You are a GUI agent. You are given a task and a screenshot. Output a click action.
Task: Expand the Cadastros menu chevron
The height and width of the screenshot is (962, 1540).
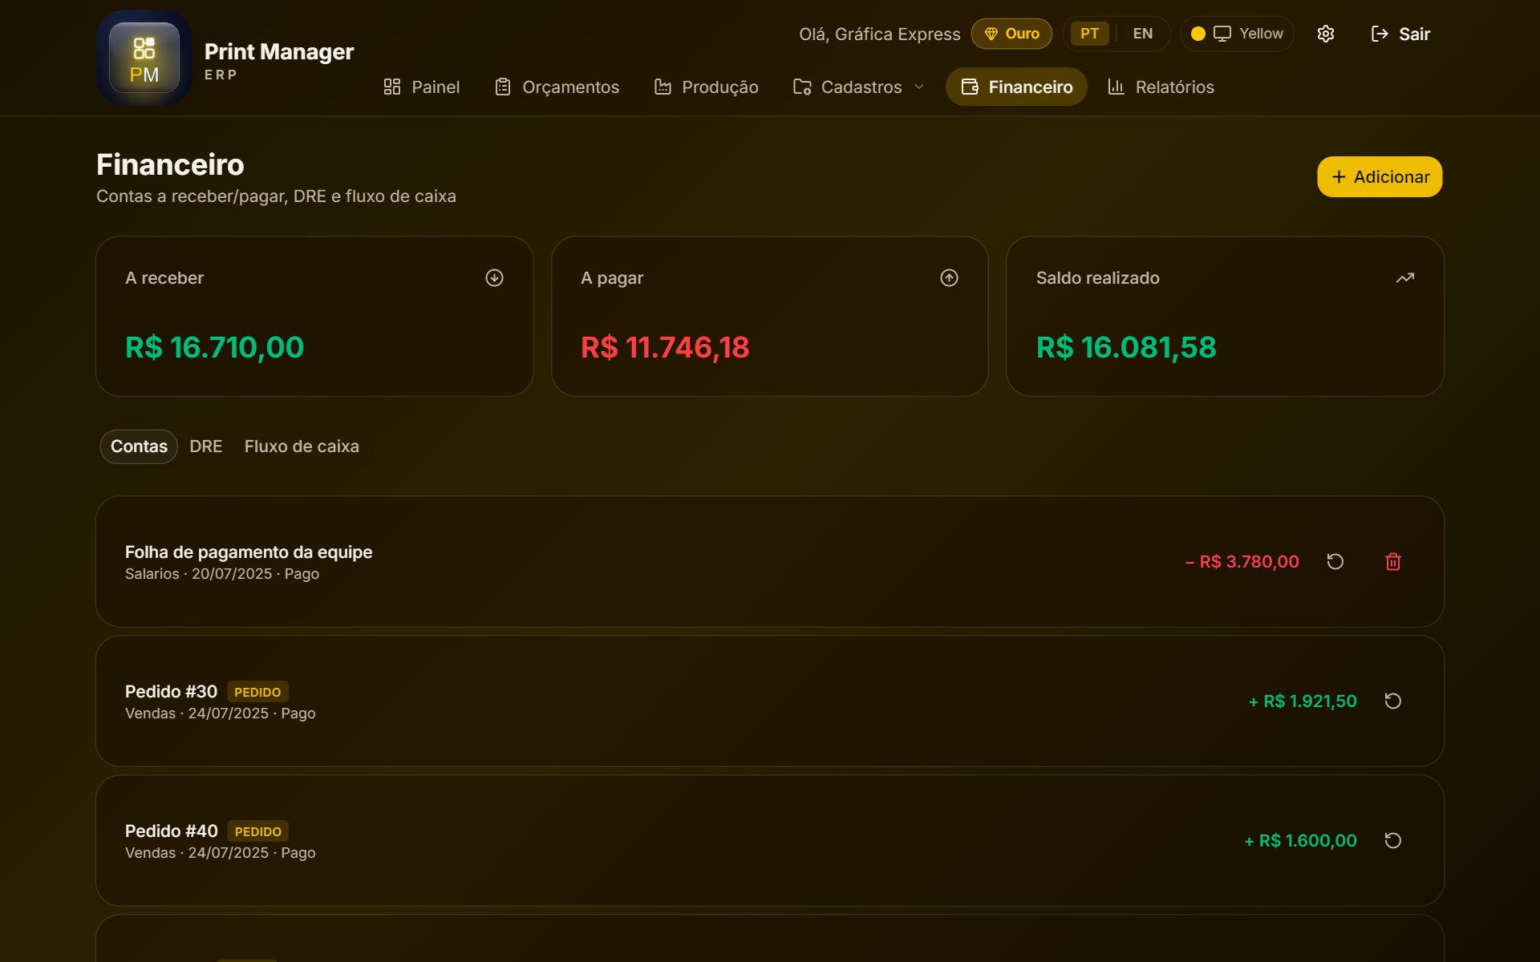pyautogui.click(x=919, y=87)
